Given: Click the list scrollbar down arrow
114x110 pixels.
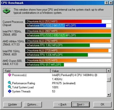Looking at the screenshot, I should 109,95.
